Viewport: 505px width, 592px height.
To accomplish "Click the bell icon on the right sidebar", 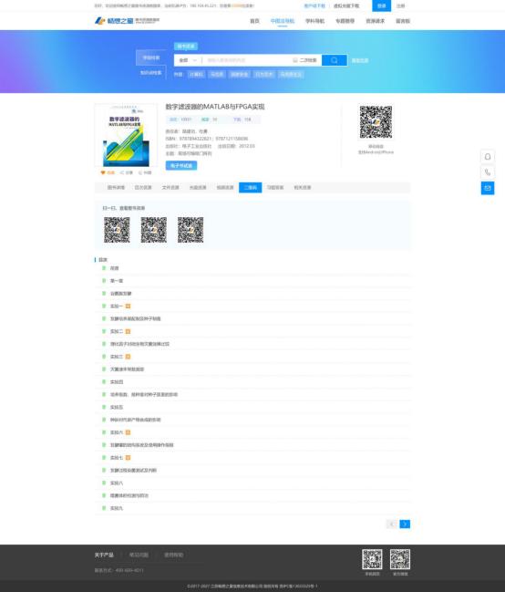I will click(x=488, y=156).
